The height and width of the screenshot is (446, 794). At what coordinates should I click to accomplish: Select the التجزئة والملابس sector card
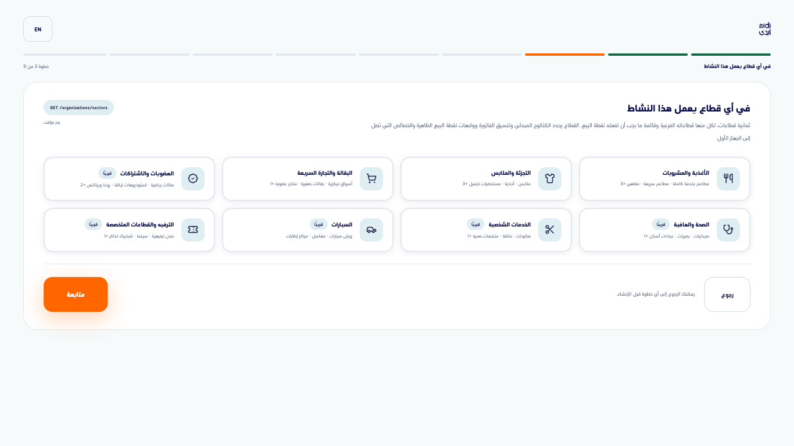point(486,179)
